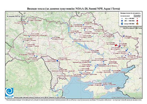Click the red marker north of Kyiv

point(72,25)
